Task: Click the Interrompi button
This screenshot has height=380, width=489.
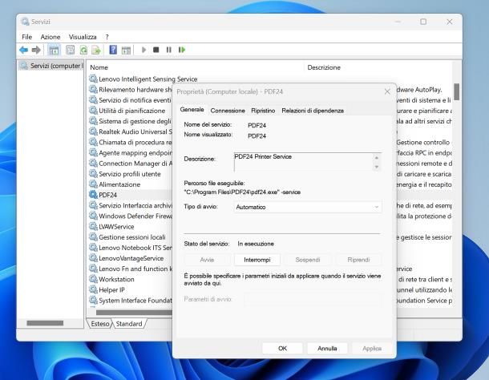Action: (257, 260)
